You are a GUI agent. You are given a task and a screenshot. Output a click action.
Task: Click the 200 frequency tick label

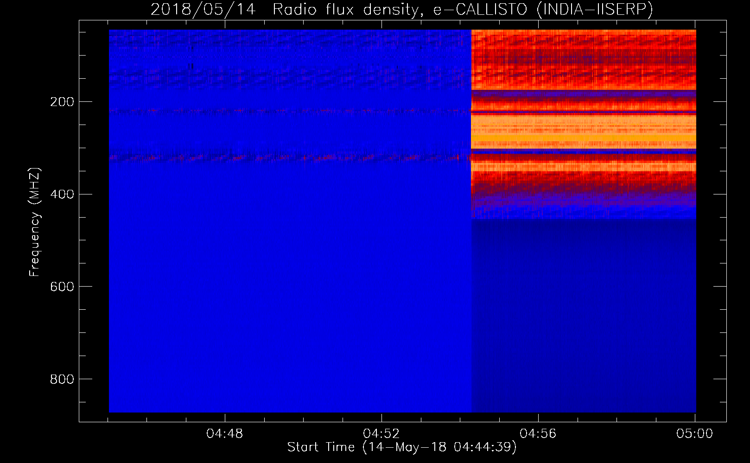point(62,102)
